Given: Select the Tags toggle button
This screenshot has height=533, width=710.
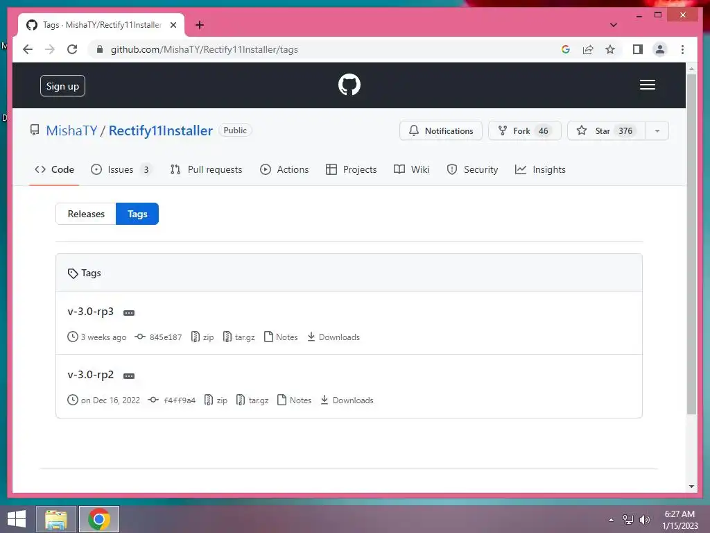Looking at the screenshot, I should tap(137, 214).
